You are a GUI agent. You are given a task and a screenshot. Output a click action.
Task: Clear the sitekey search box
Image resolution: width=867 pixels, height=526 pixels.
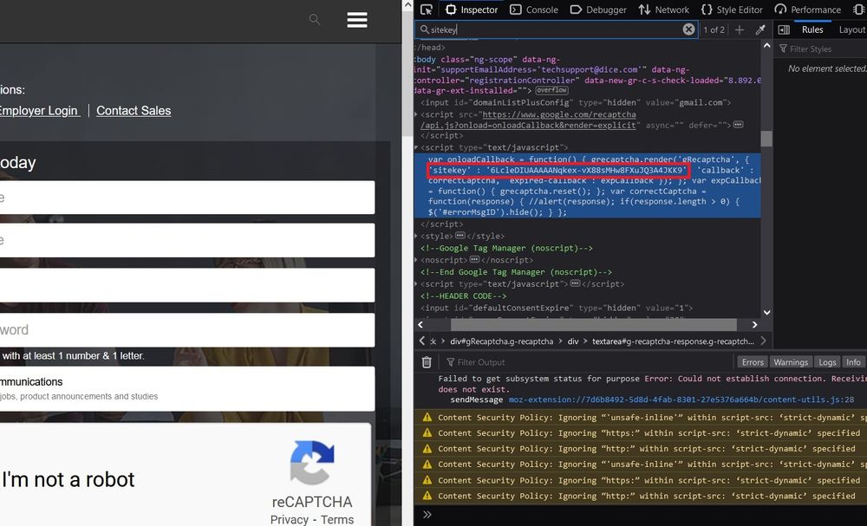(x=688, y=29)
